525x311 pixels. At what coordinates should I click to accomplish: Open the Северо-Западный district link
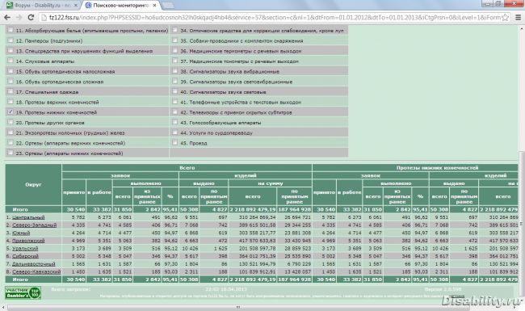35,225
